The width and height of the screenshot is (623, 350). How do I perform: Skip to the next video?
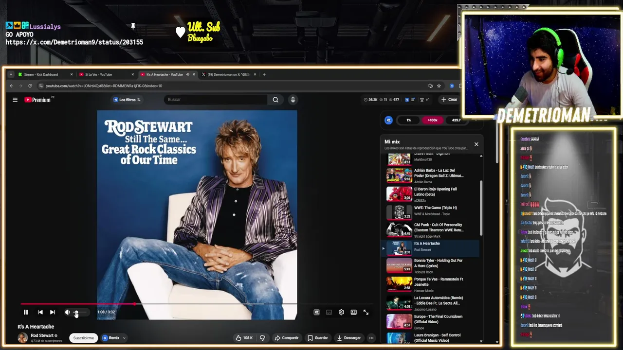(x=53, y=312)
